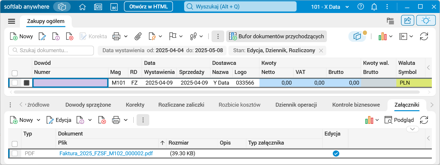Open the Rozliczane zaliczki tab
Image resolution: width=440 pixels, height=165 pixels.
point(181,105)
